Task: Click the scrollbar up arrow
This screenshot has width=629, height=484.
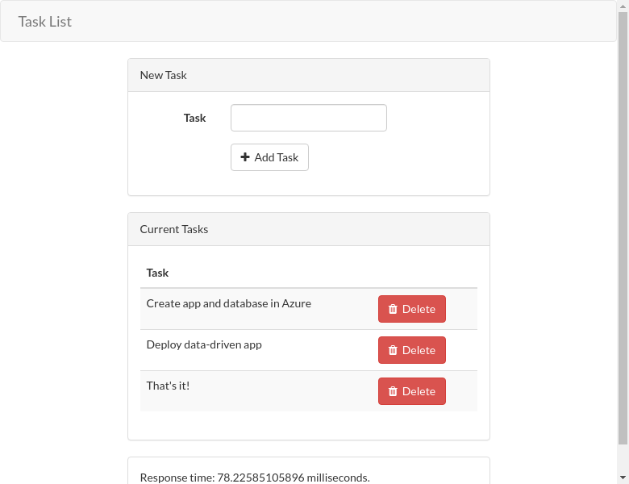Action: [x=623, y=6]
